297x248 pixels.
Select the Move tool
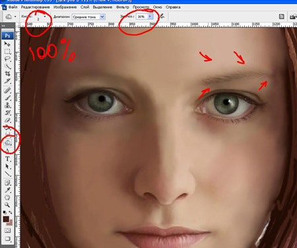pos(7,44)
